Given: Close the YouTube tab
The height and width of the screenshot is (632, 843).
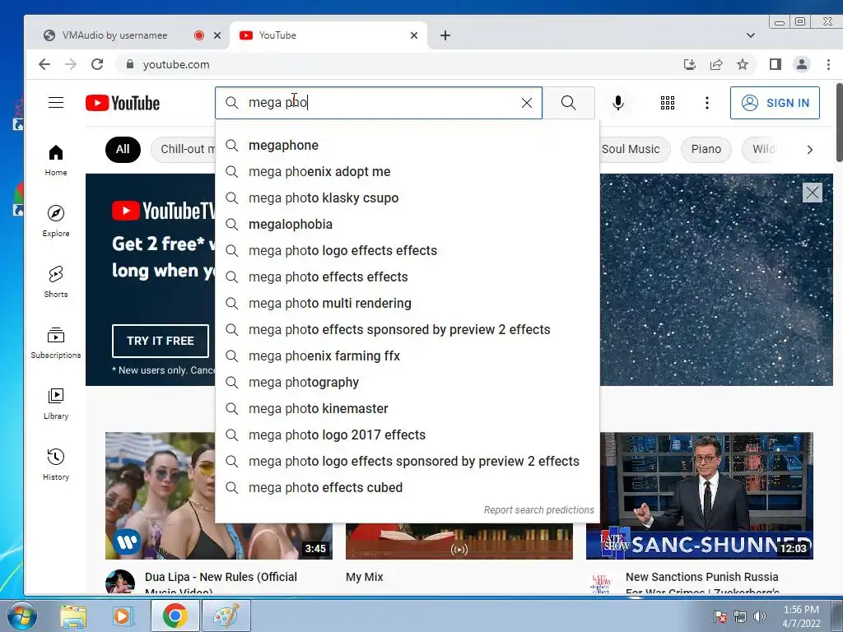Looking at the screenshot, I should (414, 35).
